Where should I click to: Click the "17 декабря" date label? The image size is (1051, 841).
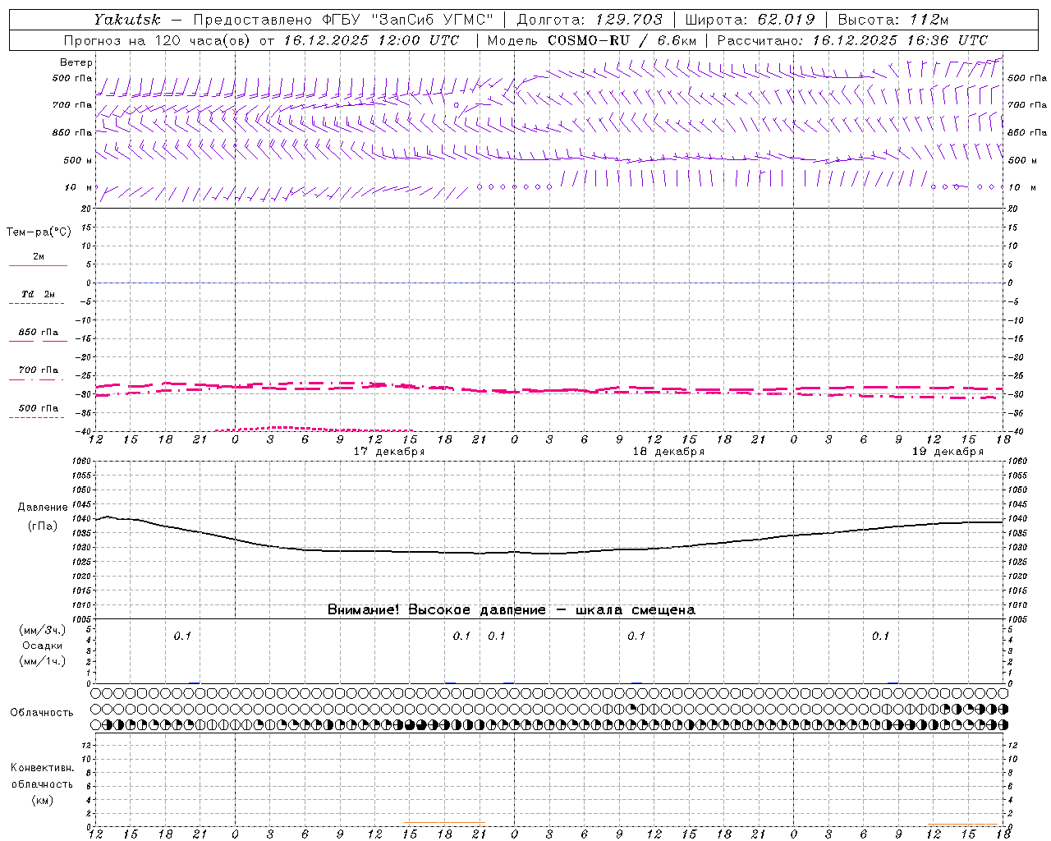click(x=389, y=452)
